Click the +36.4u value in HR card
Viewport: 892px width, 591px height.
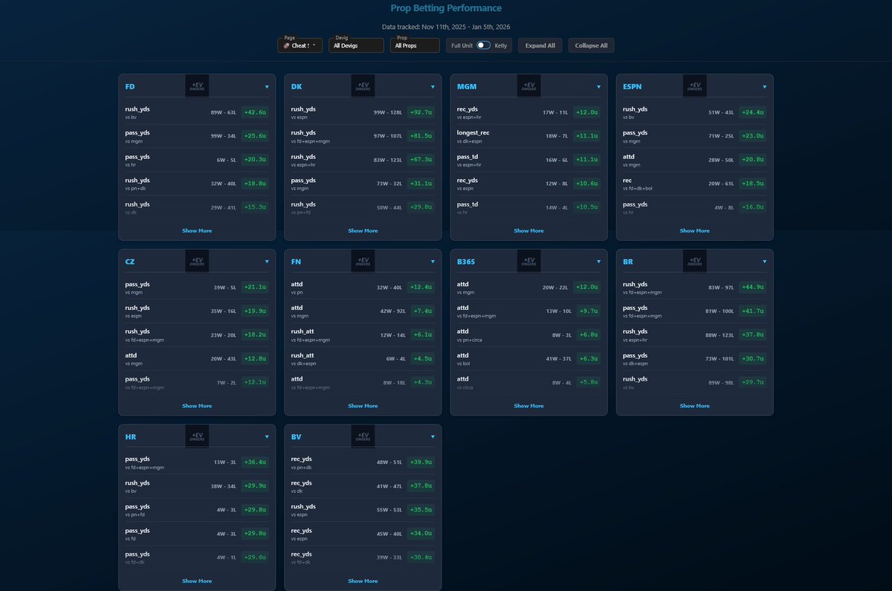coord(255,462)
